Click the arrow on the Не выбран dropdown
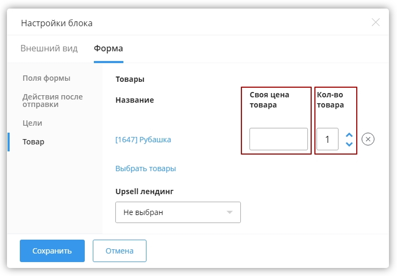The height and width of the screenshot is (276, 397). (230, 212)
